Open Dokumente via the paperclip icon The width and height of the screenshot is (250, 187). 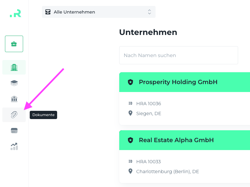click(x=14, y=115)
